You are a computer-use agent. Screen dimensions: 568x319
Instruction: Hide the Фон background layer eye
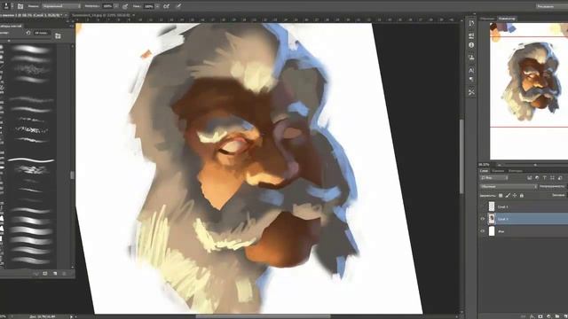point(483,231)
